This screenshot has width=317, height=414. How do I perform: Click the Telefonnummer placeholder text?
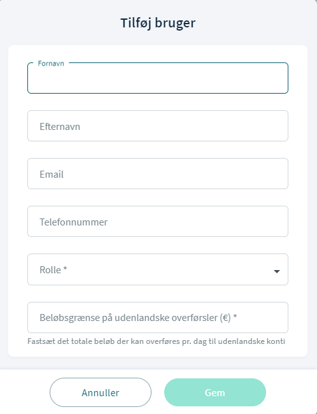[x=73, y=222]
